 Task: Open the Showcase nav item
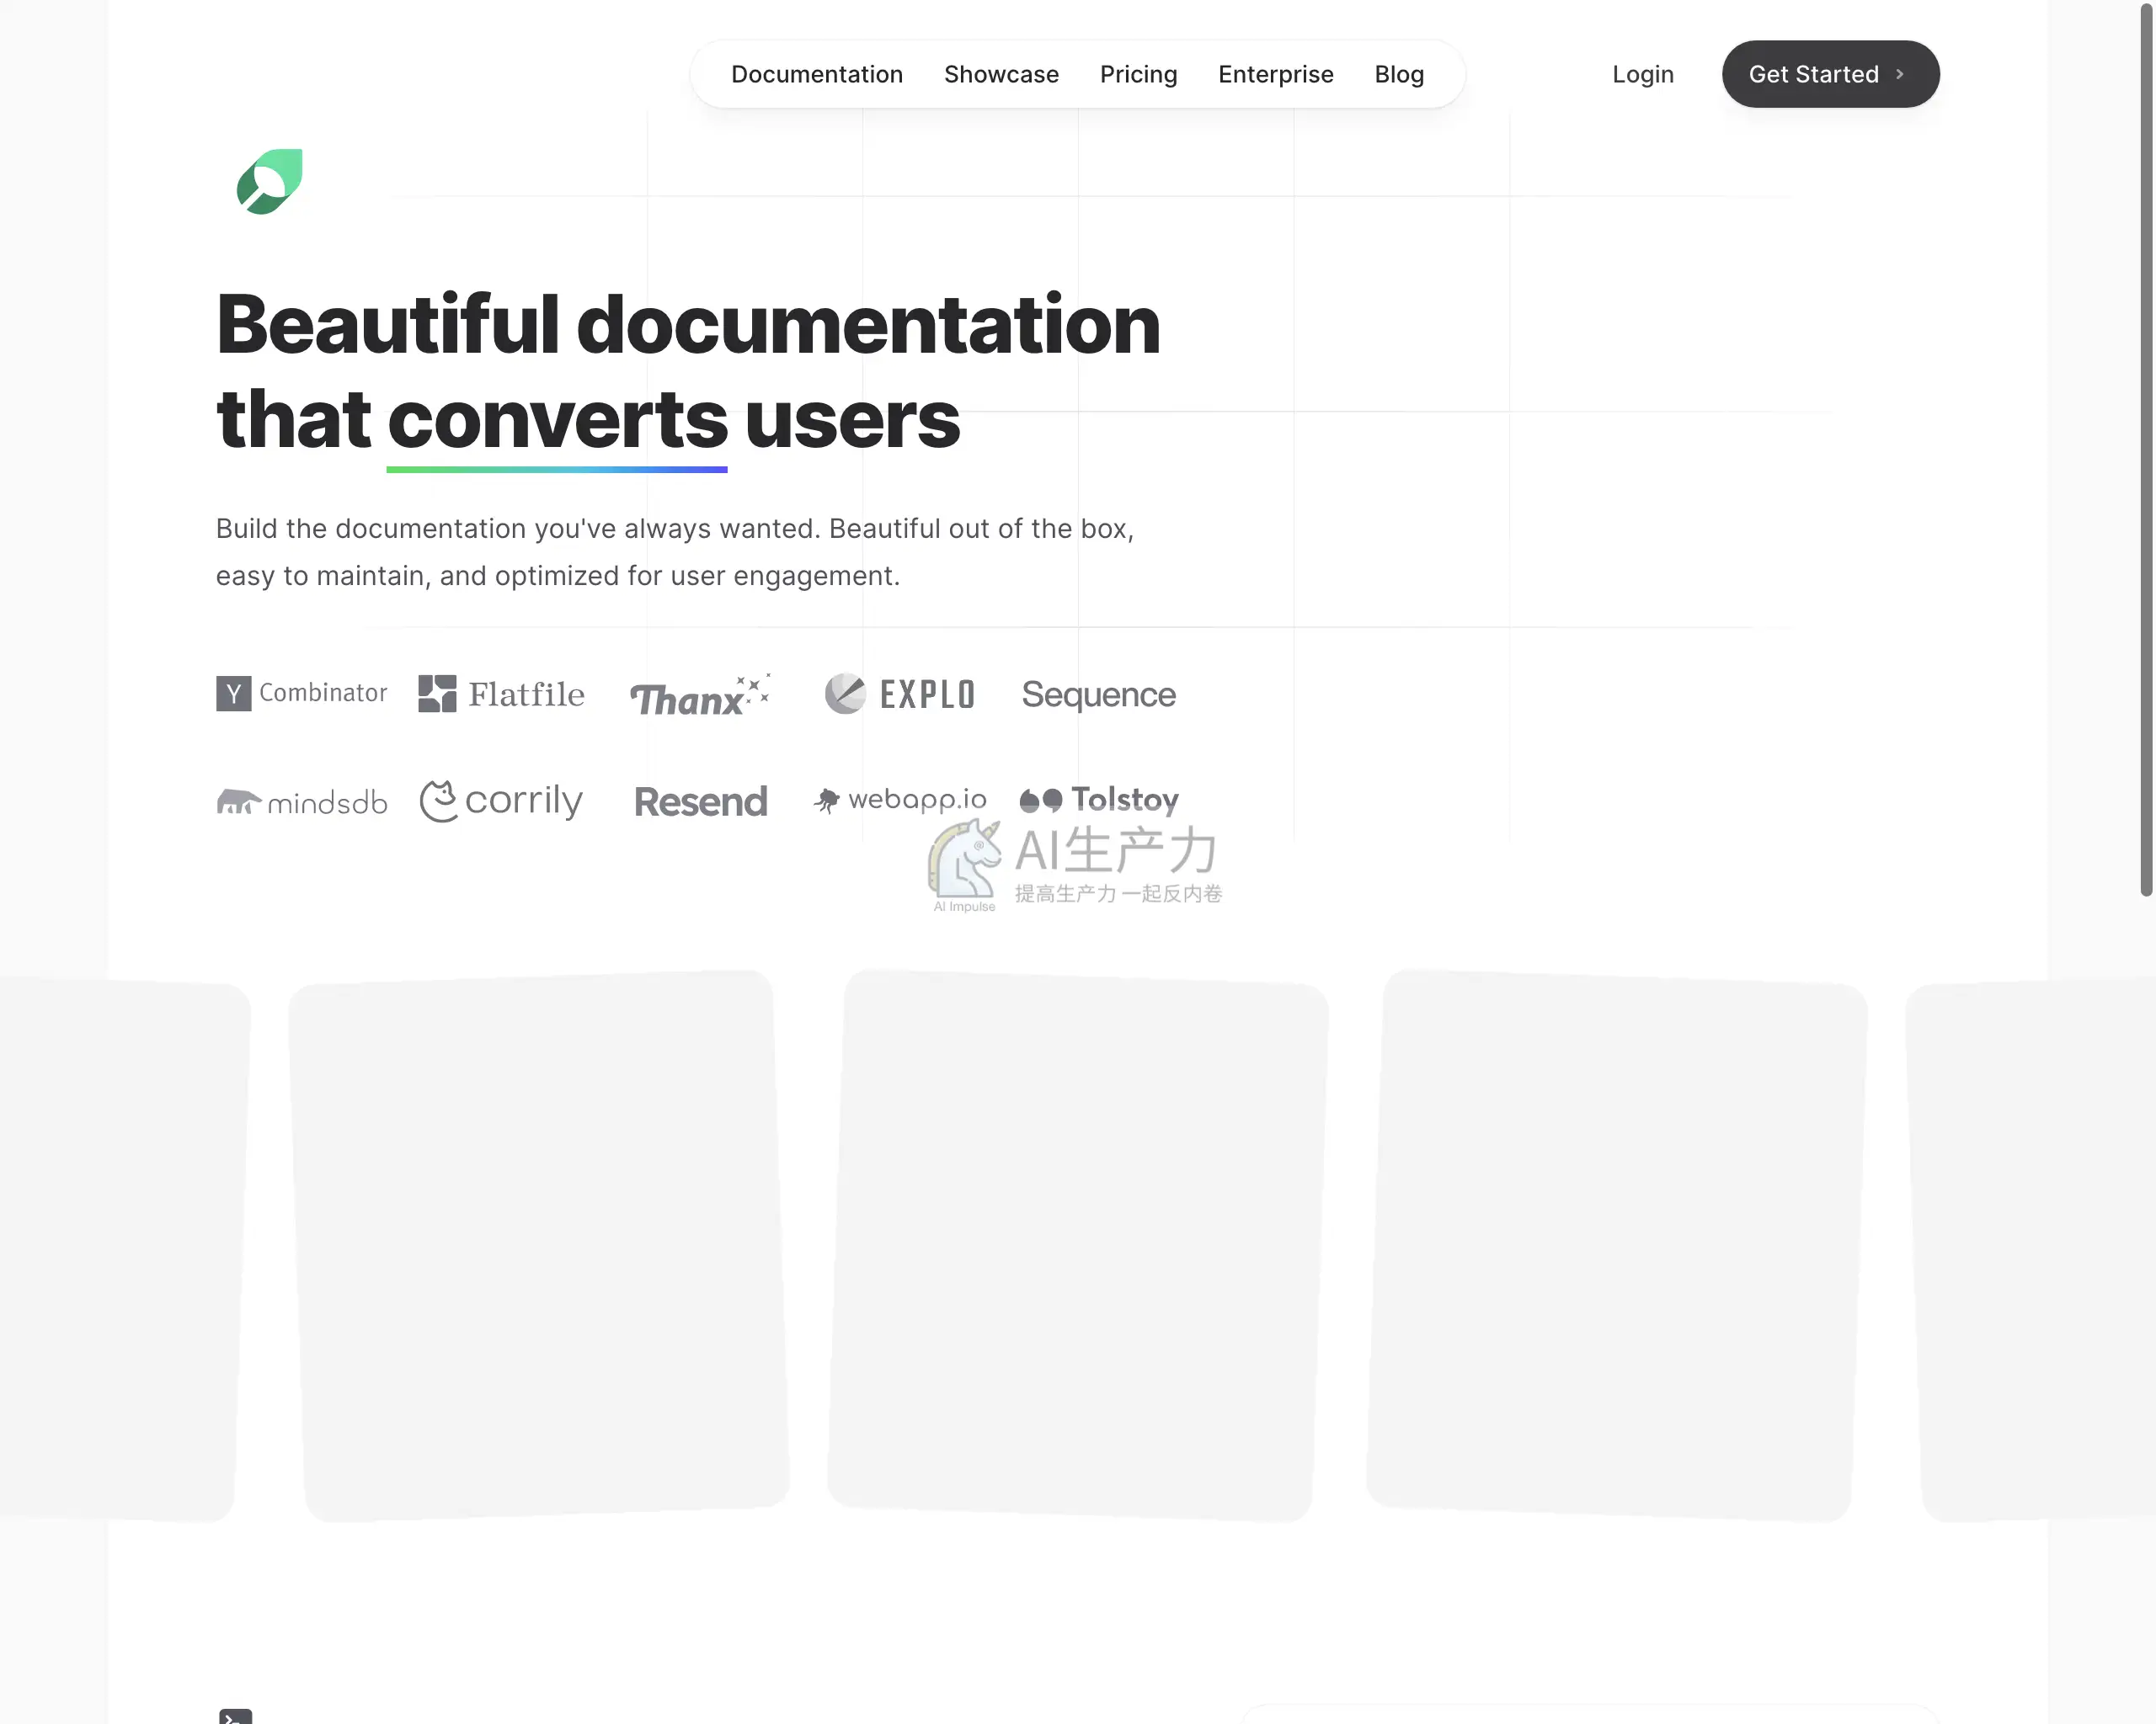tap(1001, 74)
